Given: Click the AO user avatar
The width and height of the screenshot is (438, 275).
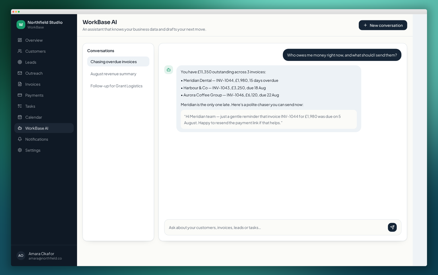Looking at the screenshot, I should click(21, 256).
